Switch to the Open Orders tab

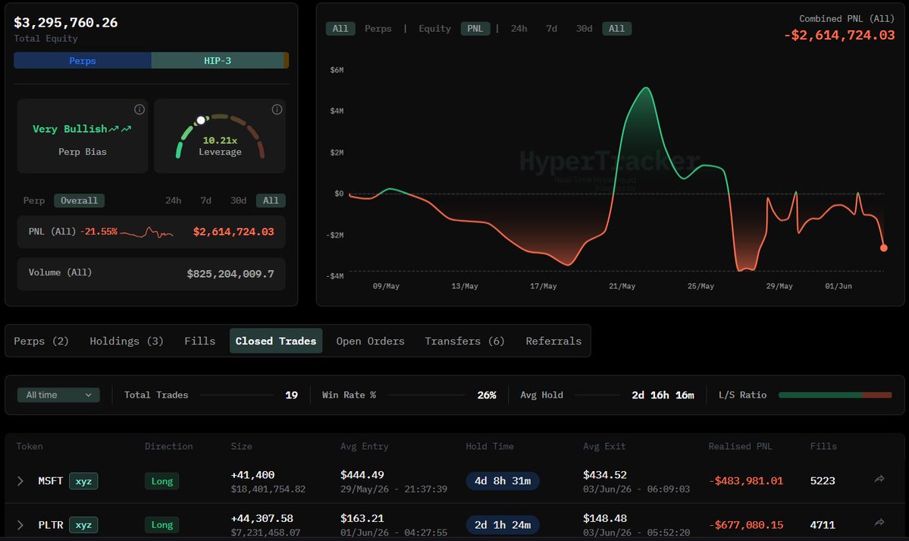pyautogui.click(x=371, y=341)
